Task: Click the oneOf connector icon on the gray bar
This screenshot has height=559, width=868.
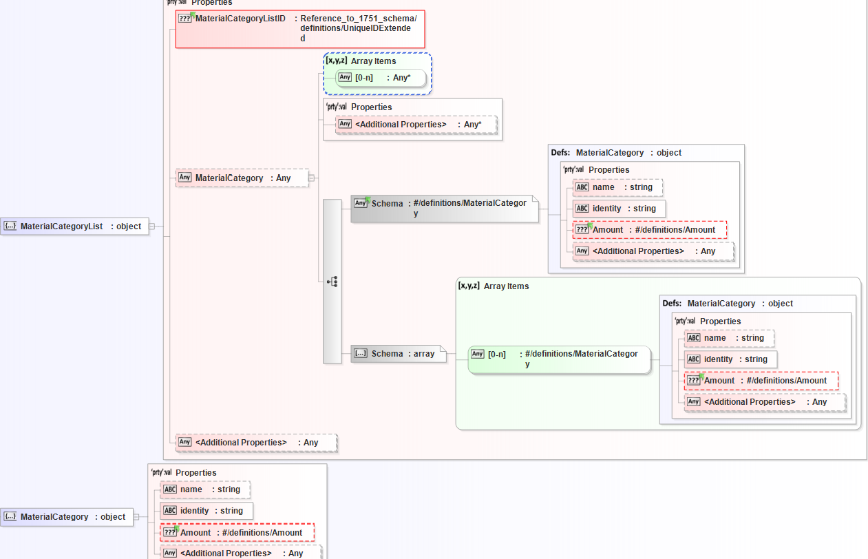Action: point(332,282)
